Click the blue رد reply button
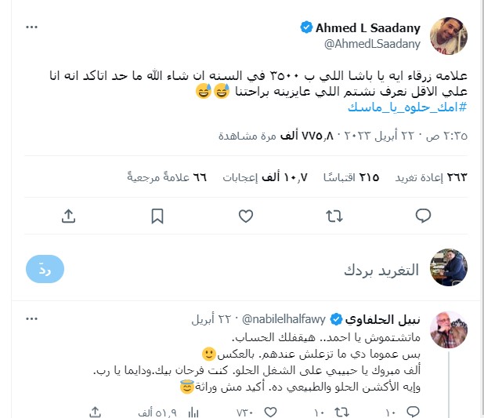The height and width of the screenshot is (418, 484). 45,269
